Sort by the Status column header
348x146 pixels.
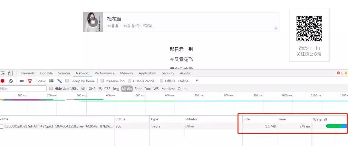[132, 119]
